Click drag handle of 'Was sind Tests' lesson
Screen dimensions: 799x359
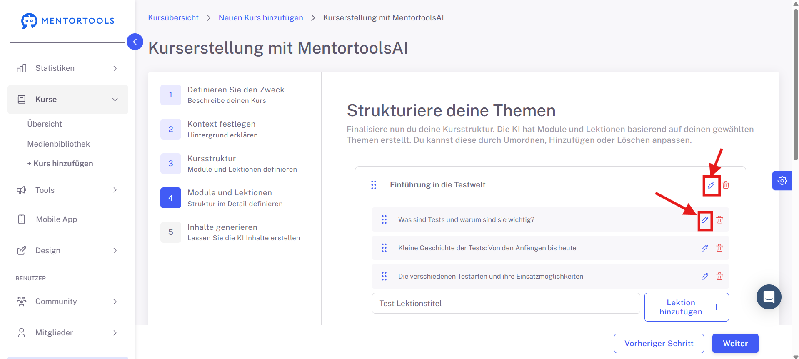pos(384,219)
